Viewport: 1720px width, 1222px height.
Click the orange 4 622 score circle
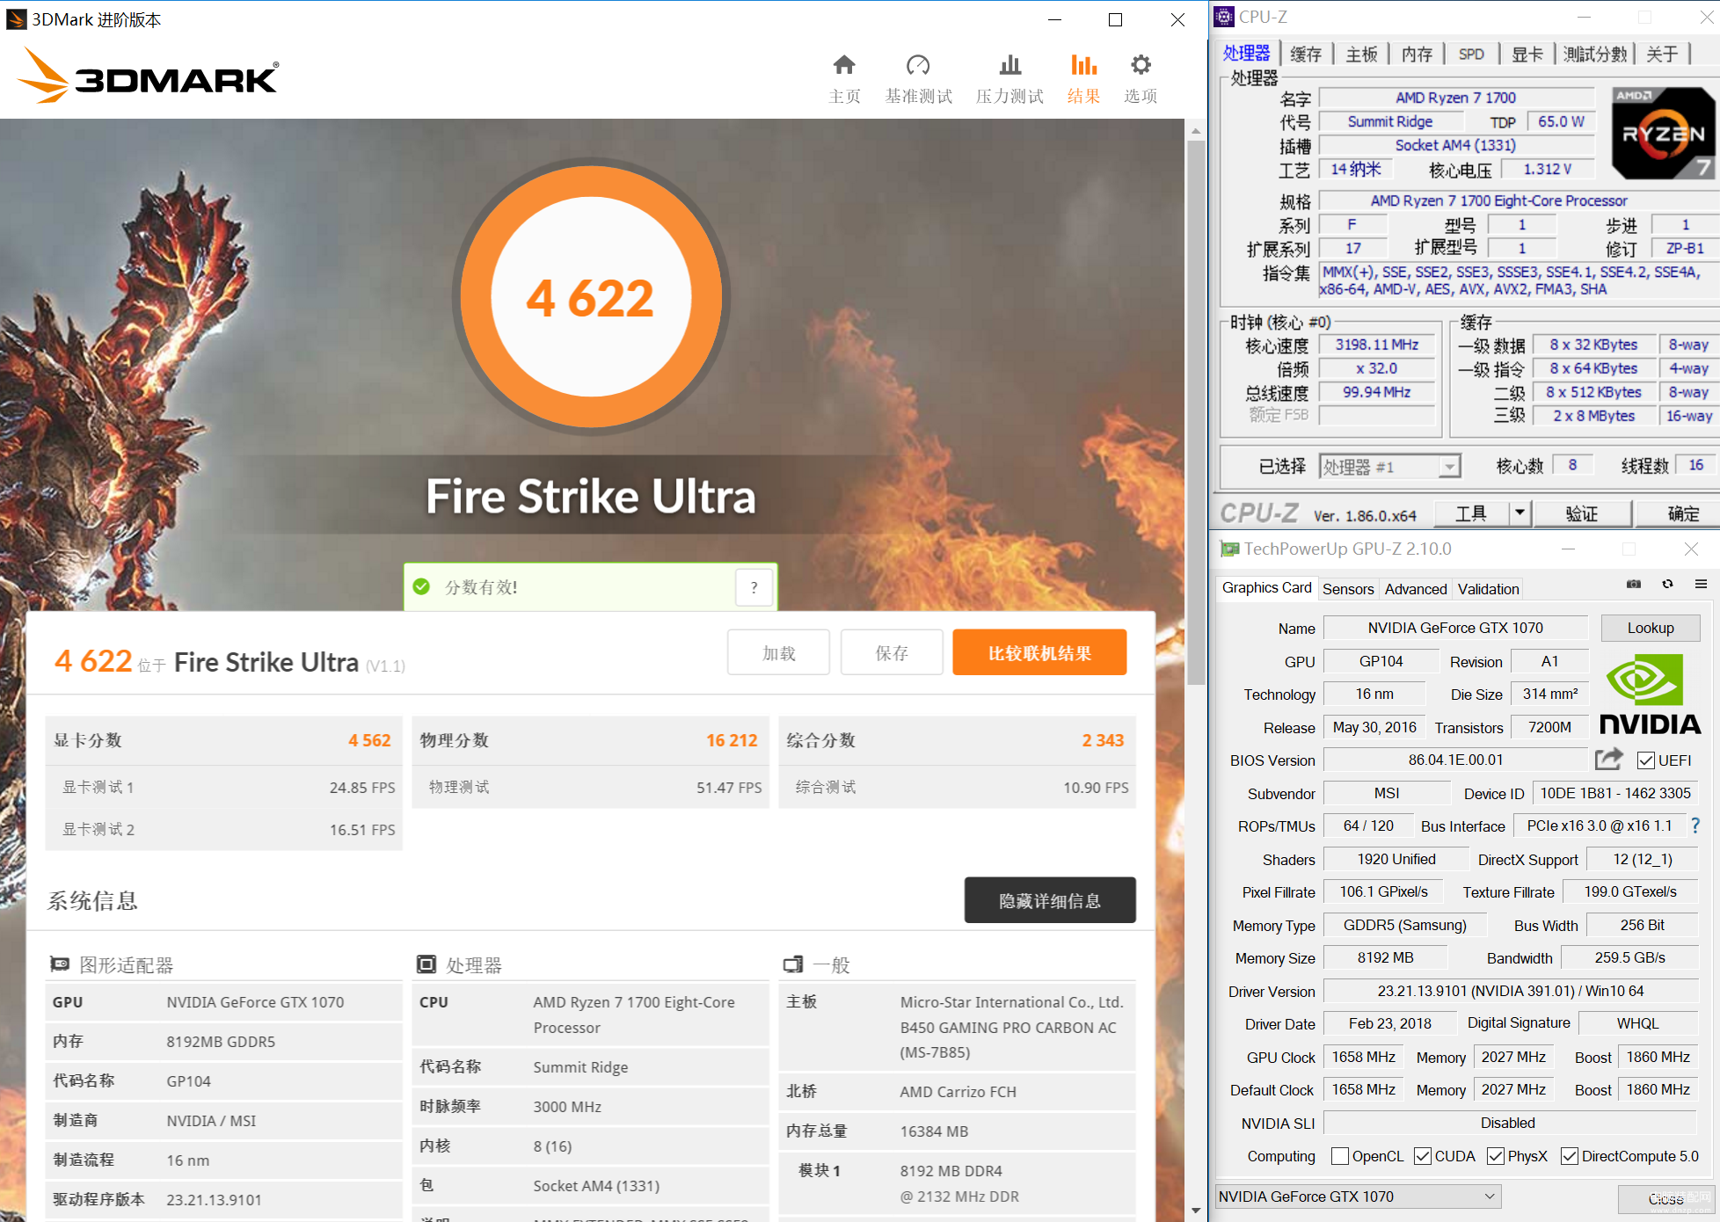tap(591, 299)
